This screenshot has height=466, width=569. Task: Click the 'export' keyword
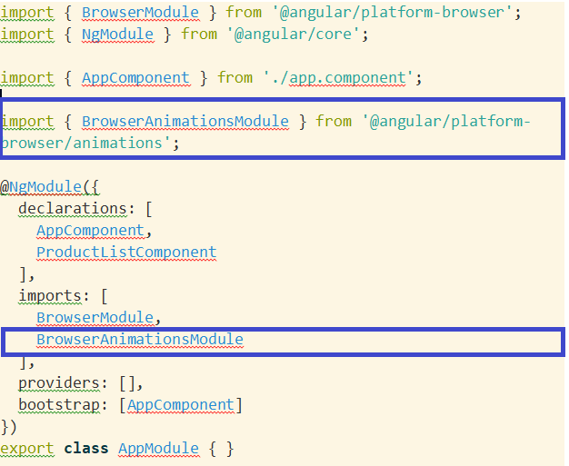tap(27, 449)
